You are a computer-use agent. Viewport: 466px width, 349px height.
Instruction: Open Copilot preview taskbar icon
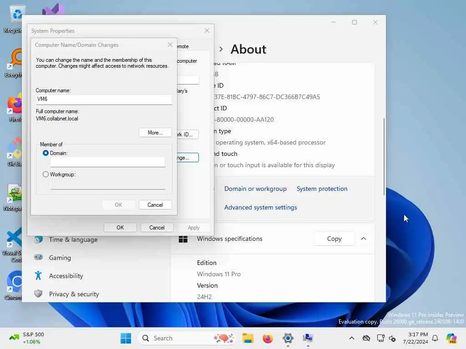point(451,338)
